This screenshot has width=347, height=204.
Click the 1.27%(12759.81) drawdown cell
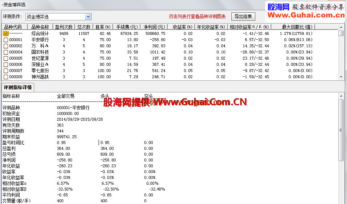pyautogui.click(x=296, y=33)
